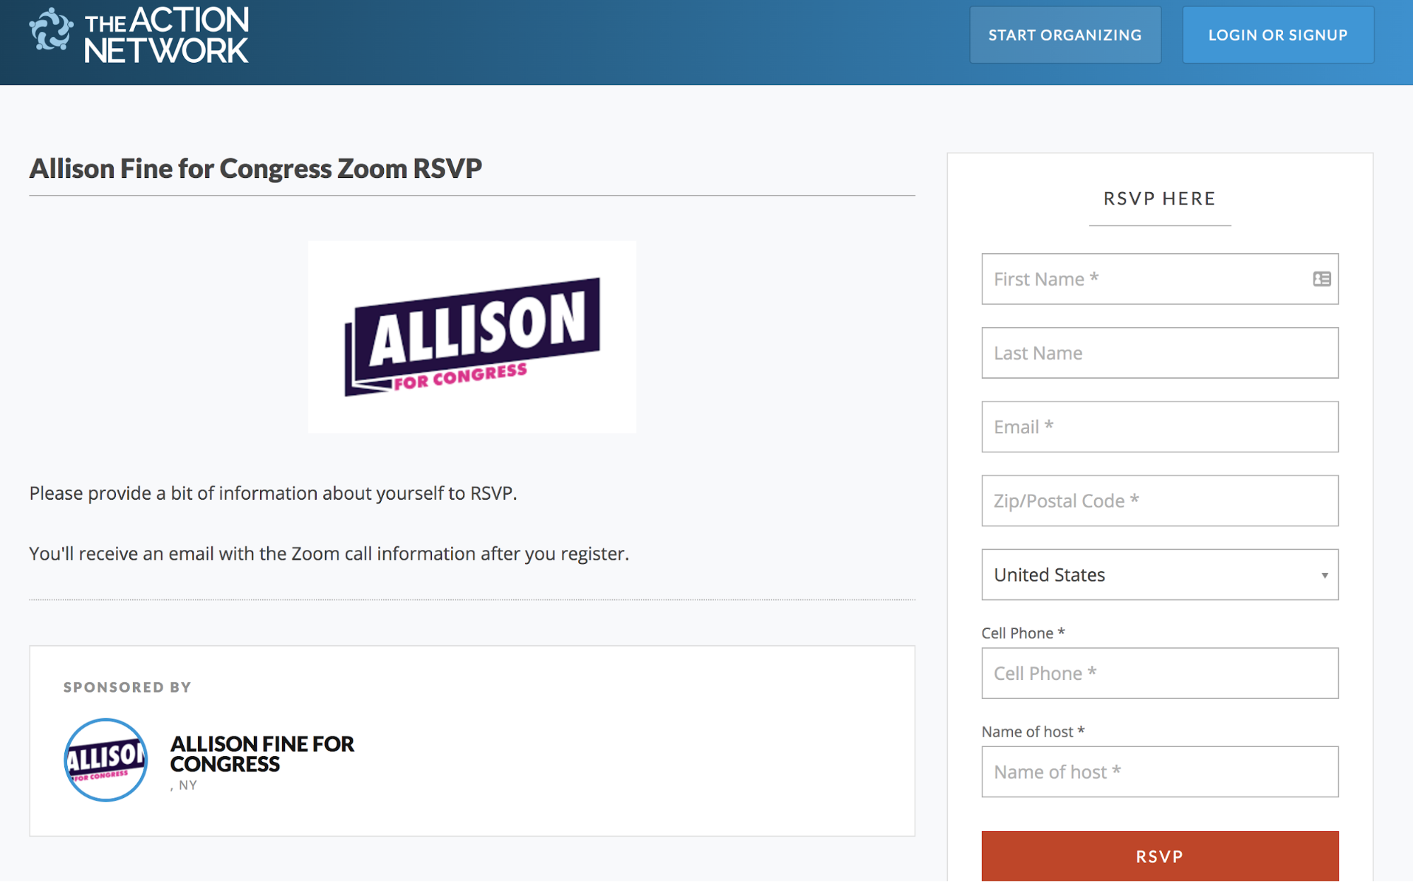This screenshot has width=1413, height=882.
Task: Click the Cell Phone input box
Action: 1160,673
